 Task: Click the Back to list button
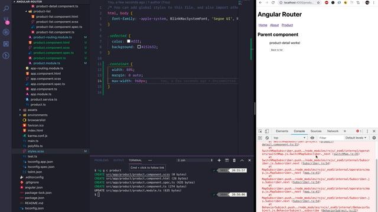pyautogui.click(x=276, y=50)
